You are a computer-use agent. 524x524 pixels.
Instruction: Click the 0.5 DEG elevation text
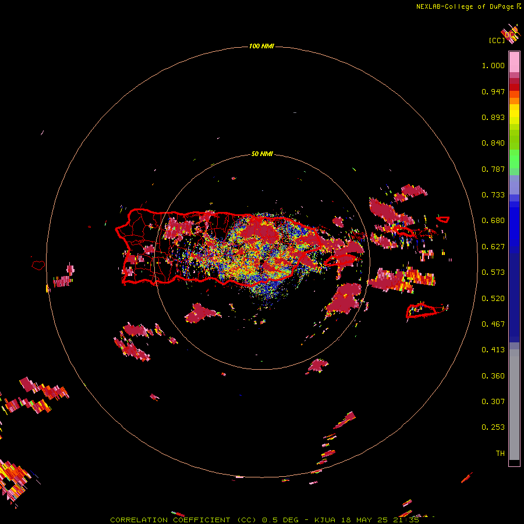click(280, 520)
